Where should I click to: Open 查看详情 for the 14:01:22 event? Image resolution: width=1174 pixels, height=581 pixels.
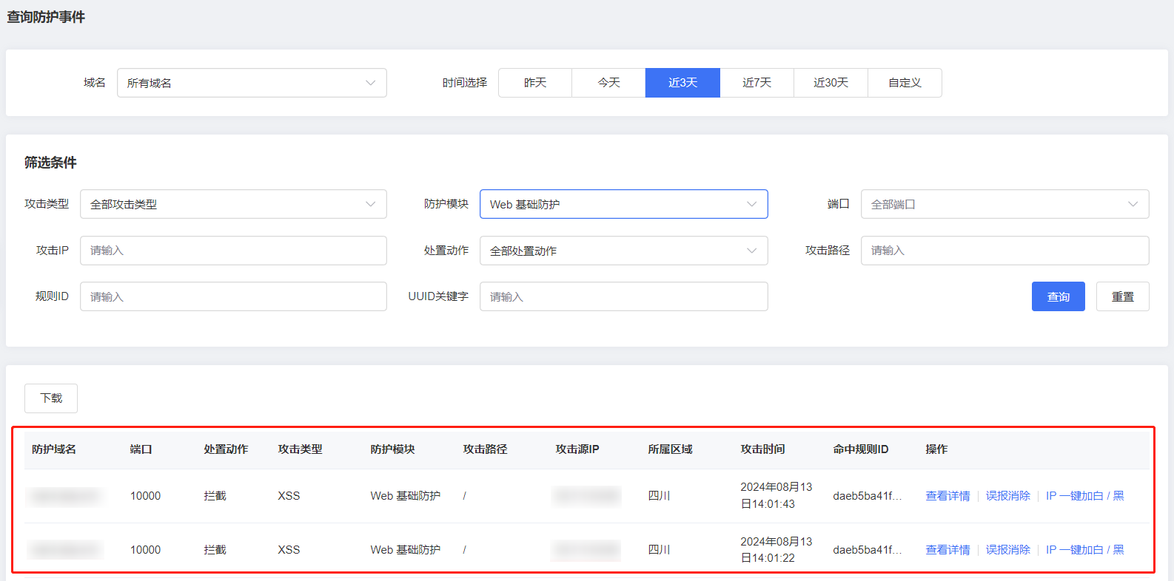coord(947,550)
